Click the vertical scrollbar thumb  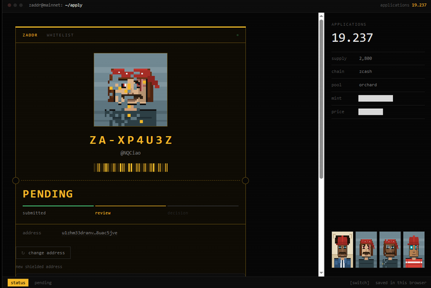(x=321, y=99)
